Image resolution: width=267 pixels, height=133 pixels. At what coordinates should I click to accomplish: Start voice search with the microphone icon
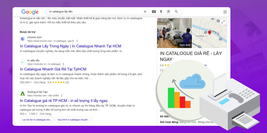click(x=161, y=11)
